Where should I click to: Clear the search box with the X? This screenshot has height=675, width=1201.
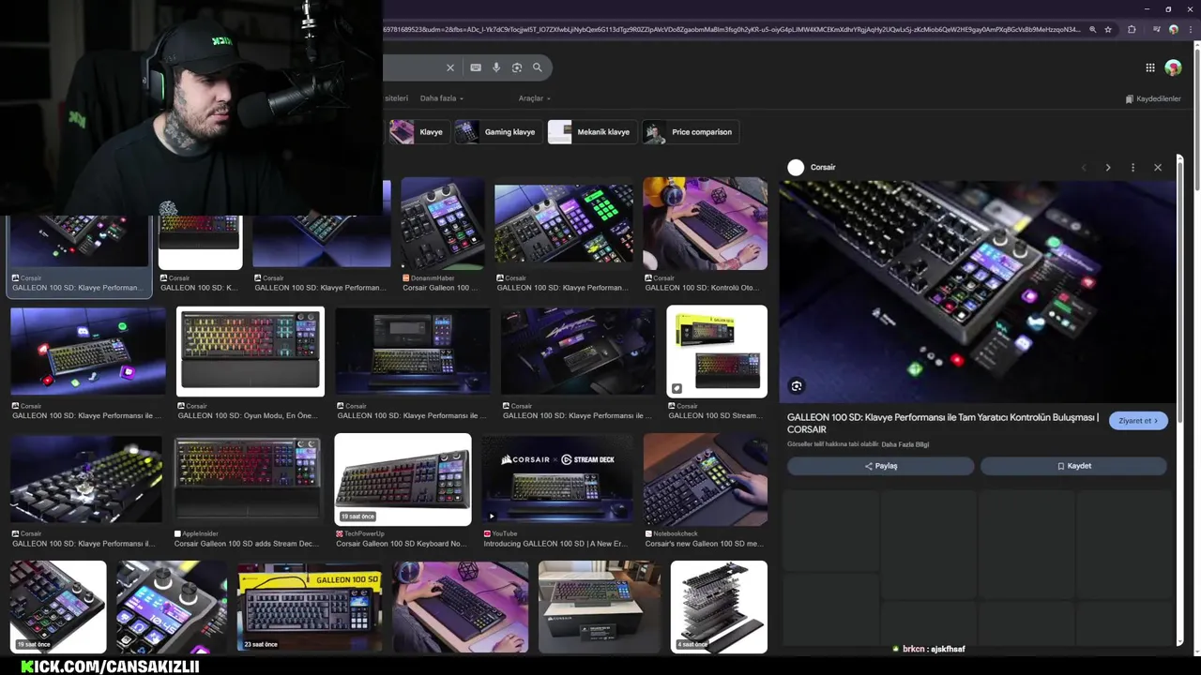449,67
